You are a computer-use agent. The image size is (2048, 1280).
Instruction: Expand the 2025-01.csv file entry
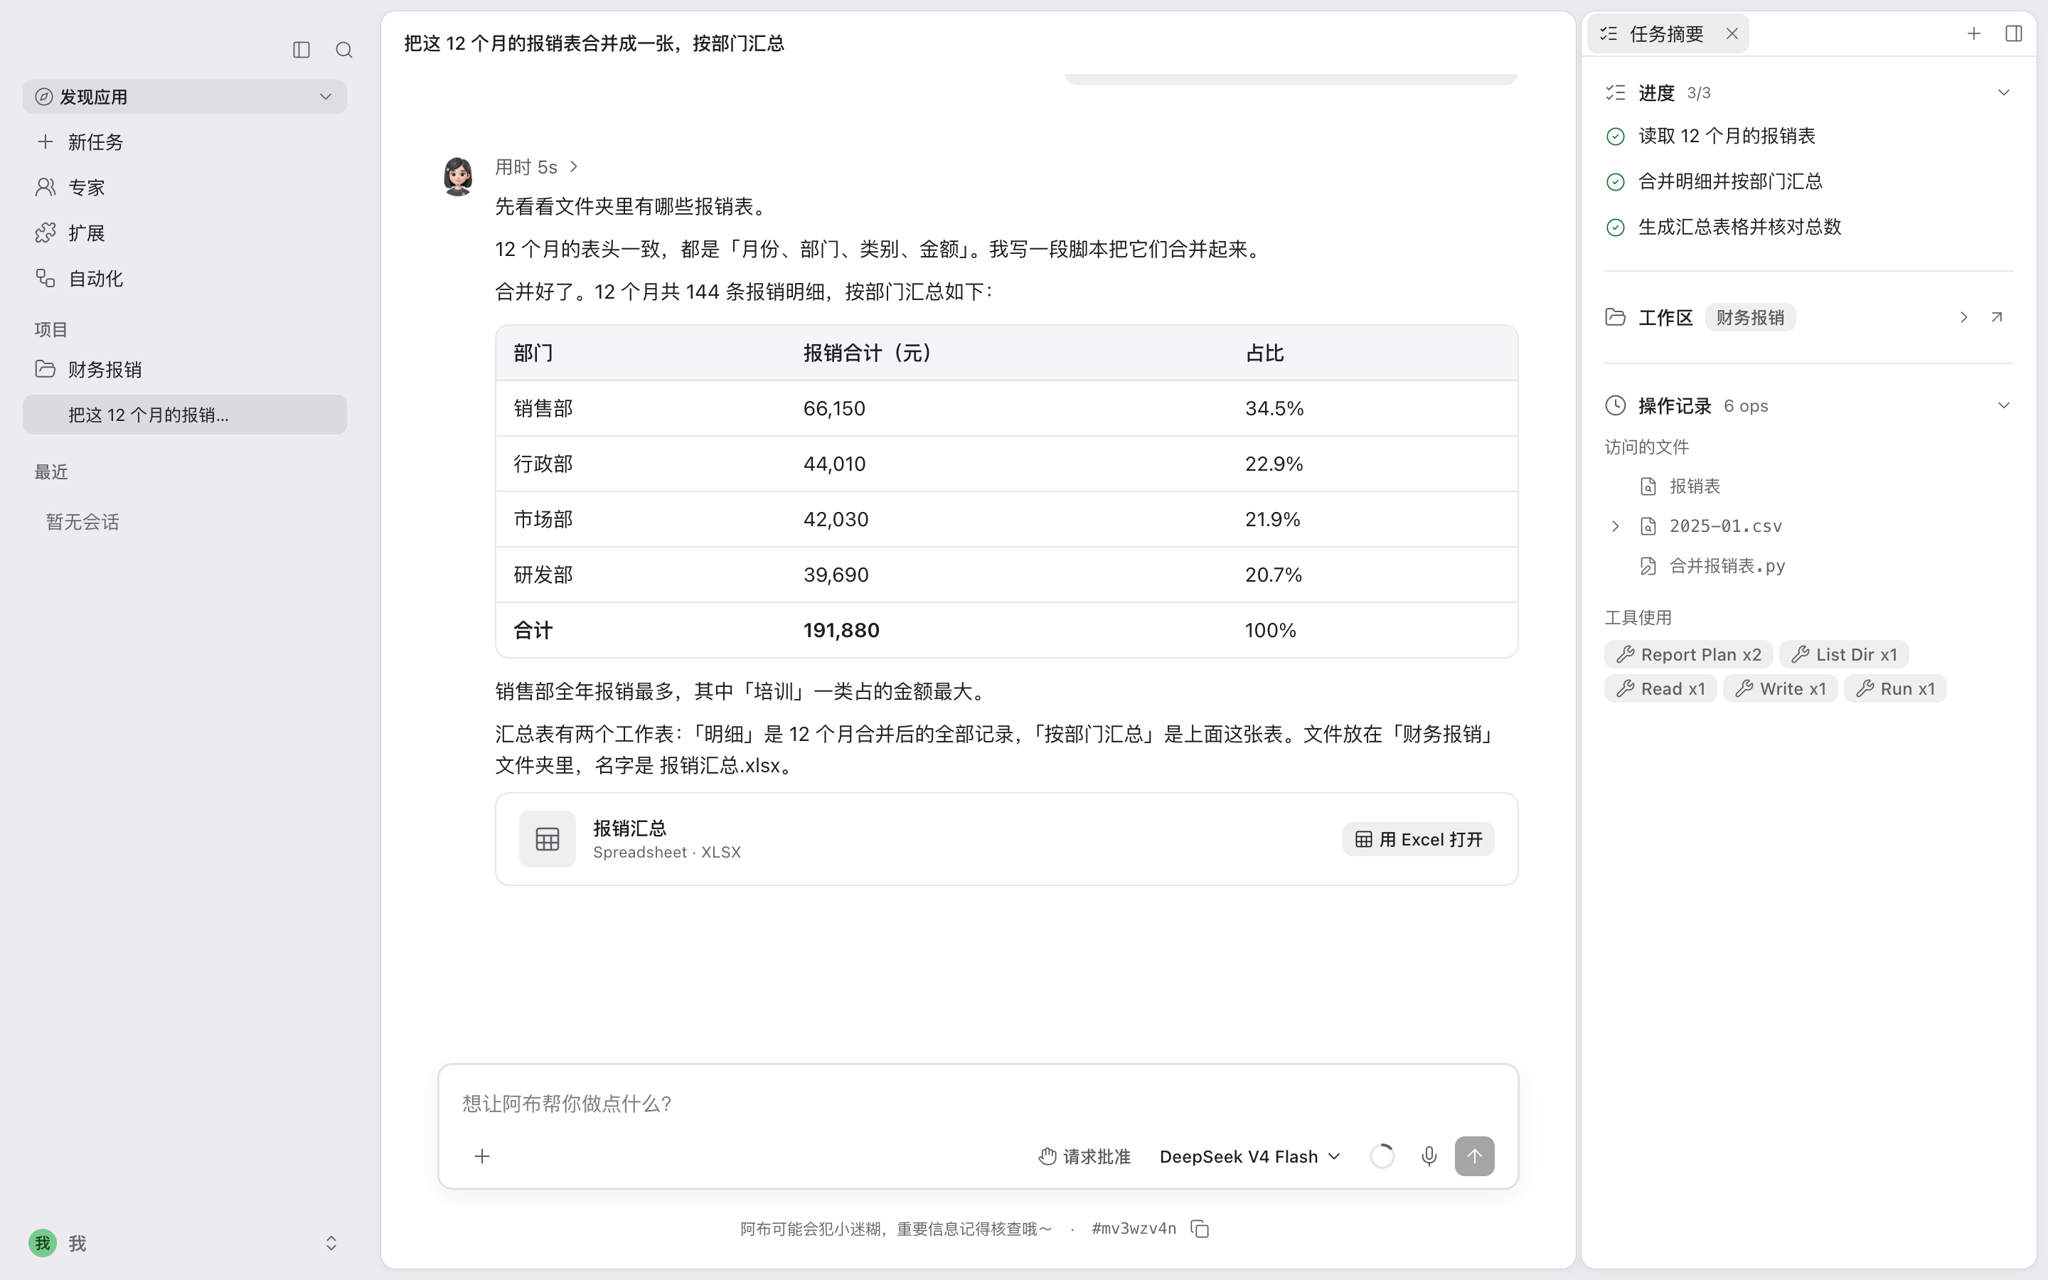[1615, 526]
